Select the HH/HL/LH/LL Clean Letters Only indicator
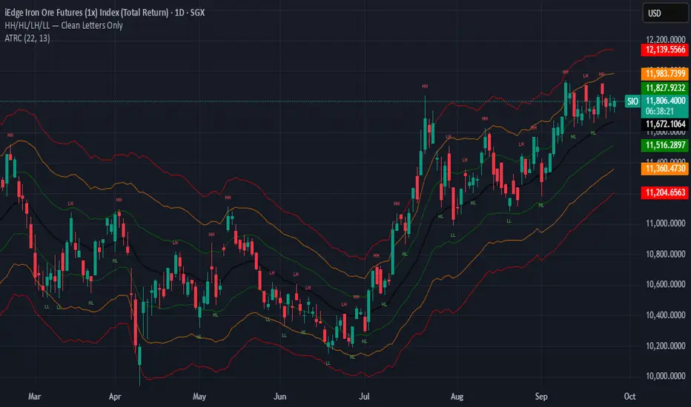Image resolution: width=691 pixels, height=407 pixels. pyautogui.click(x=64, y=25)
